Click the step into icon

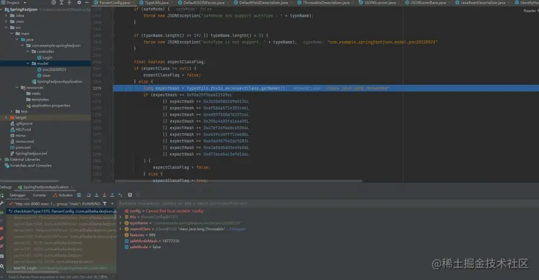point(97,195)
